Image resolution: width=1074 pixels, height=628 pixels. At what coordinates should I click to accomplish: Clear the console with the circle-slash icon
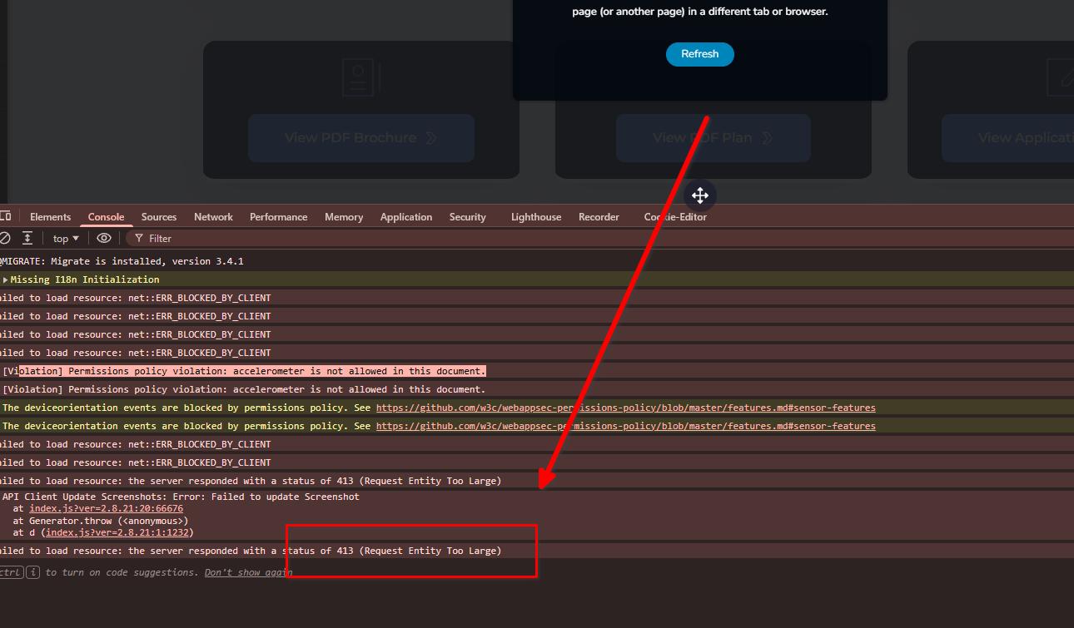[5, 238]
